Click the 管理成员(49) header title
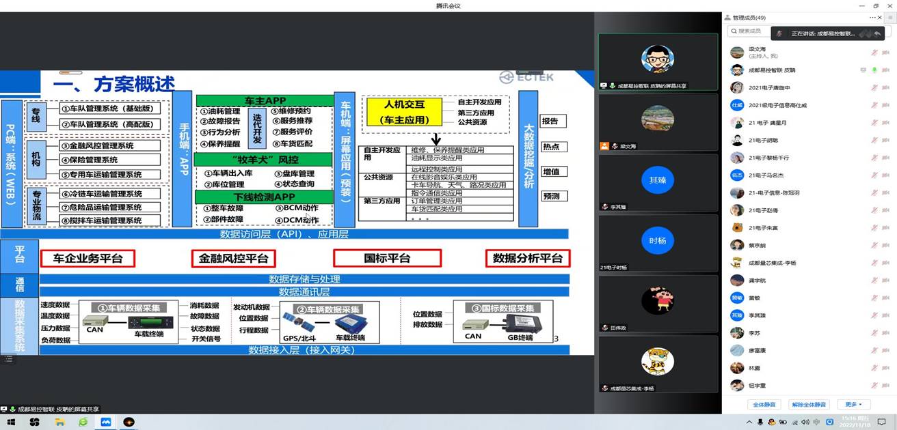 pos(749,18)
